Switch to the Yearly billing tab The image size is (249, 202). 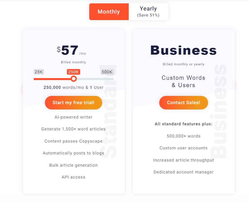(148, 12)
